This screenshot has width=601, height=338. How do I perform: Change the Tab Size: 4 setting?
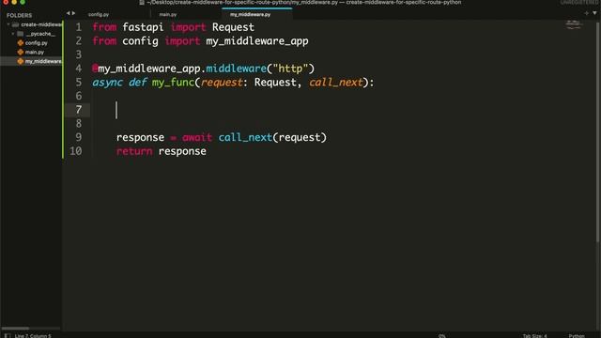[534, 336]
